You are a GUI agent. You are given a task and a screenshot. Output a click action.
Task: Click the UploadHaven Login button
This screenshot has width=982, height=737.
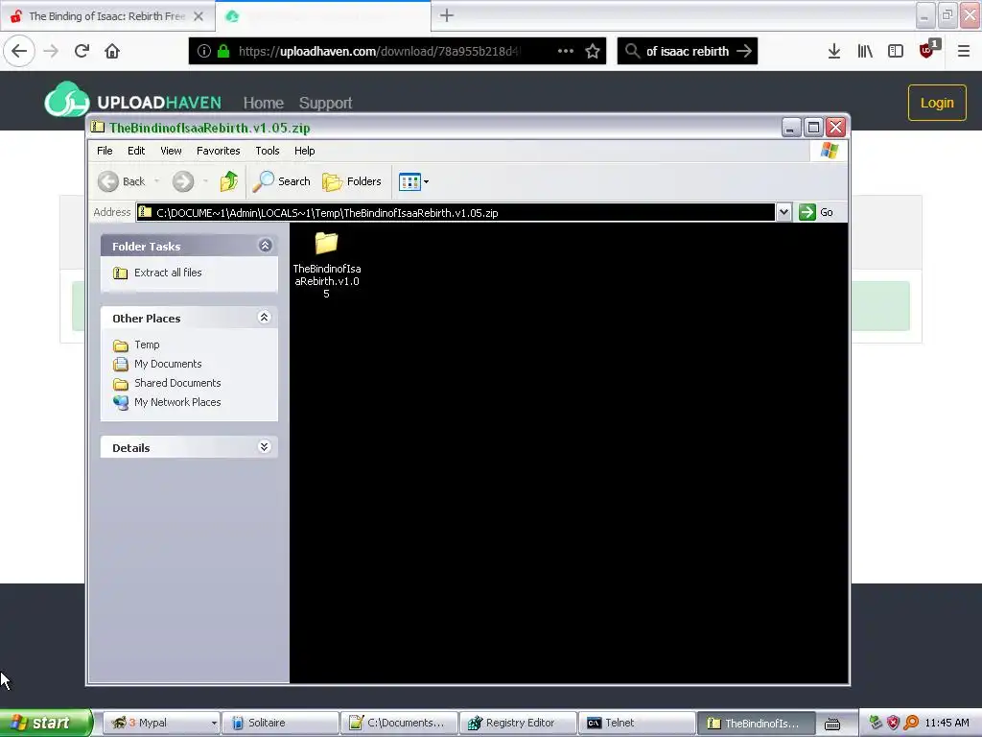click(x=937, y=103)
